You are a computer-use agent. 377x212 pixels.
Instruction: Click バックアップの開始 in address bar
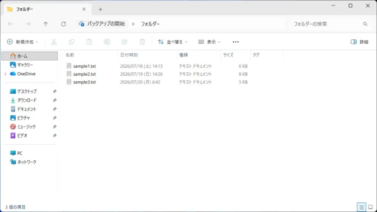pyautogui.click(x=106, y=24)
